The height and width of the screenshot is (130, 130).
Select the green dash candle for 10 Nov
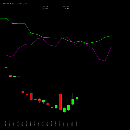pyautogui.click(x=6, y=68)
